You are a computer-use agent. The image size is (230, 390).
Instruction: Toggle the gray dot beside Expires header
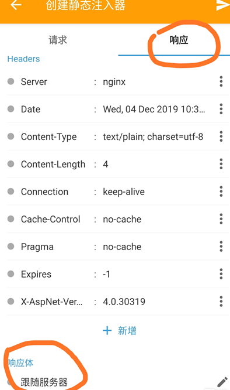11,274
